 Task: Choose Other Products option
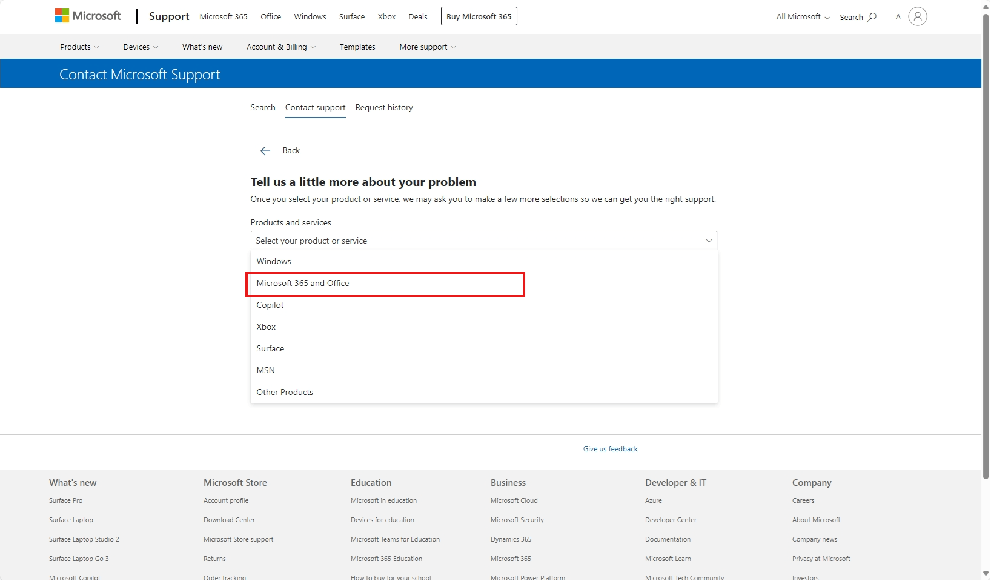(483, 392)
